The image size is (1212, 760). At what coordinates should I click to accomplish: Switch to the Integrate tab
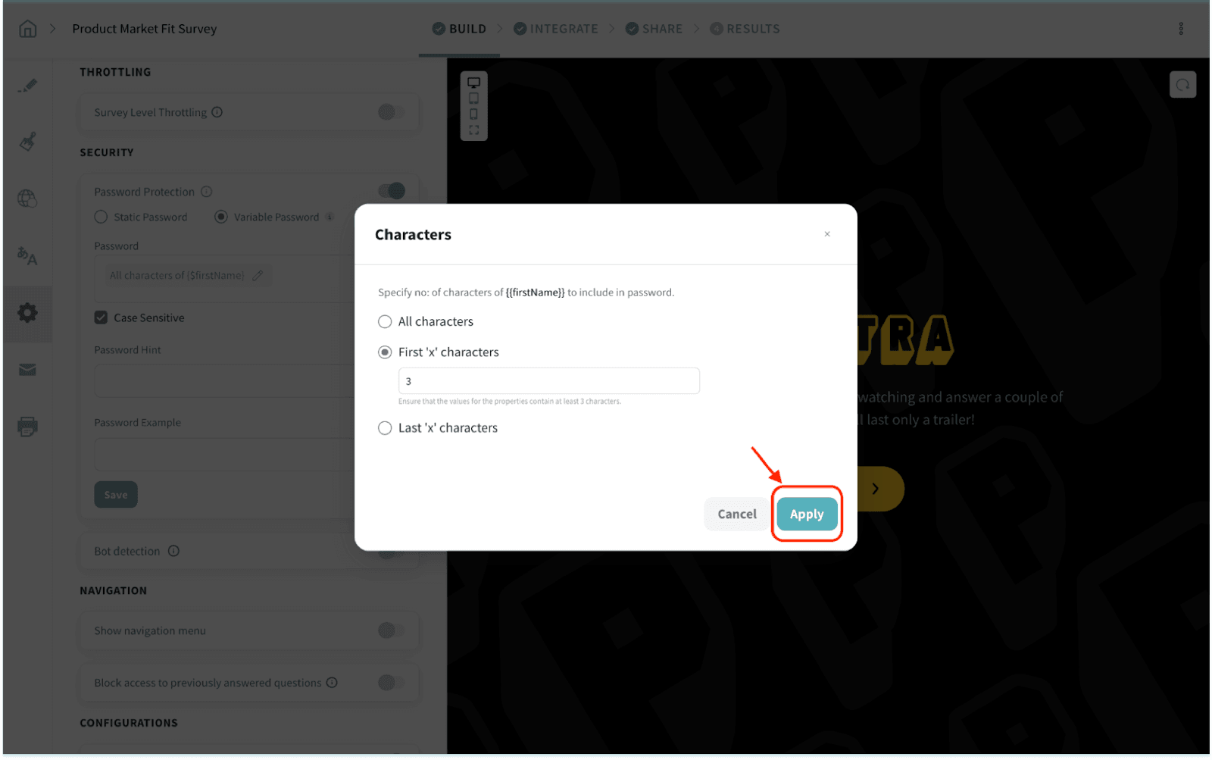pyautogui.click(x=556, y=29)
